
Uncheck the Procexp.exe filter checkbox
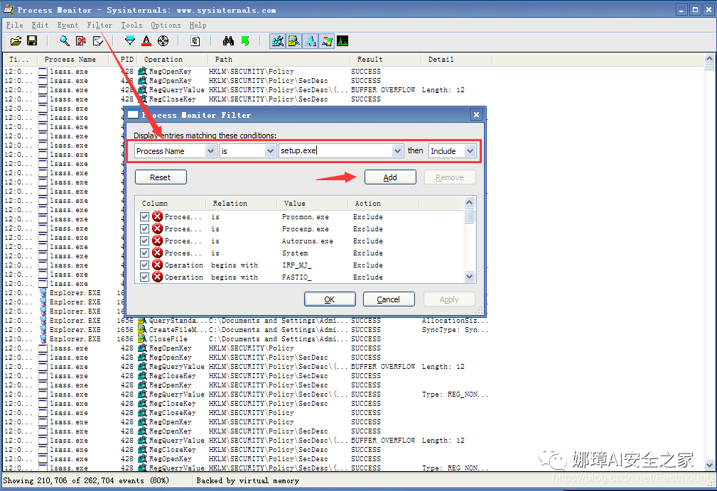(144, 229)
